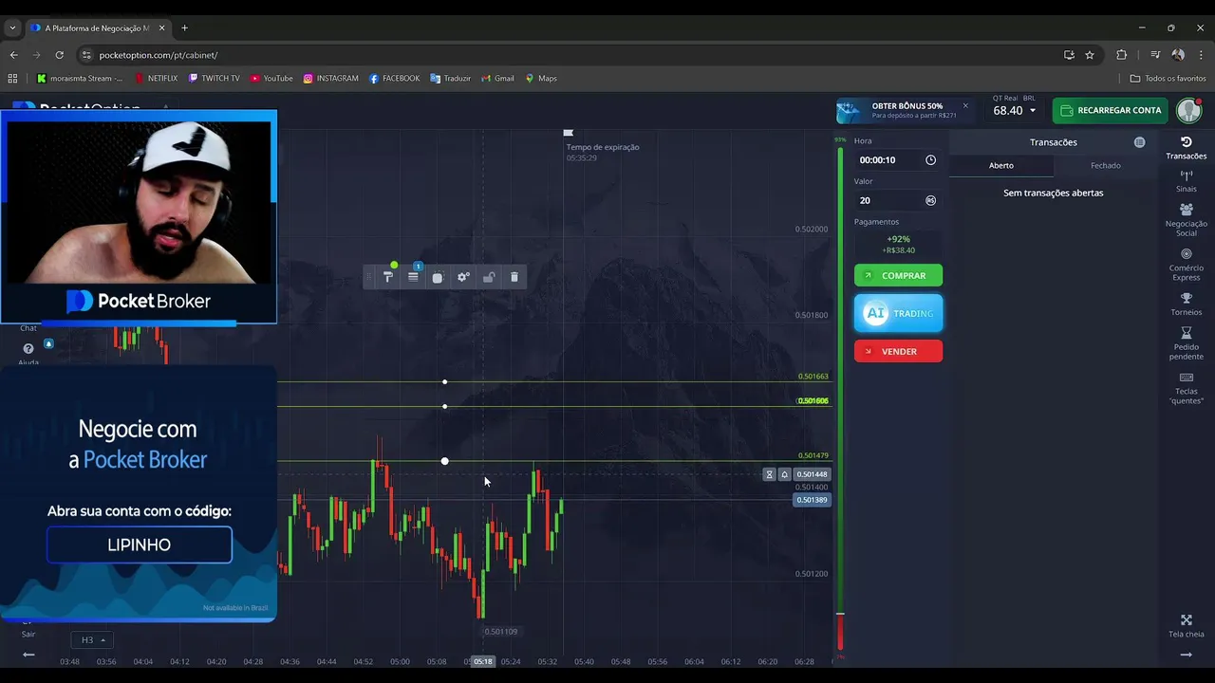Open the Chrome apps grid icon

(x=12, y=79)
